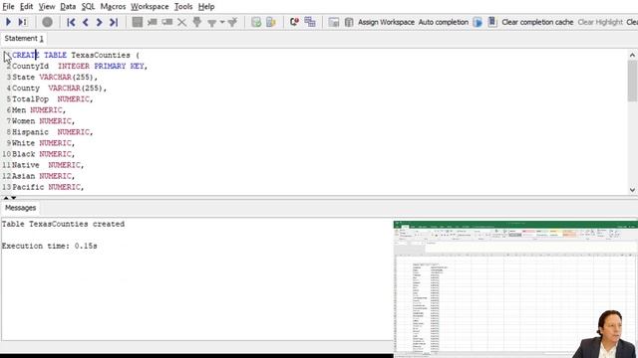The height and width of the screenshot is (358, 638).
Task: Click the split pane collapse-up arrow
Action: coord(6,198)
